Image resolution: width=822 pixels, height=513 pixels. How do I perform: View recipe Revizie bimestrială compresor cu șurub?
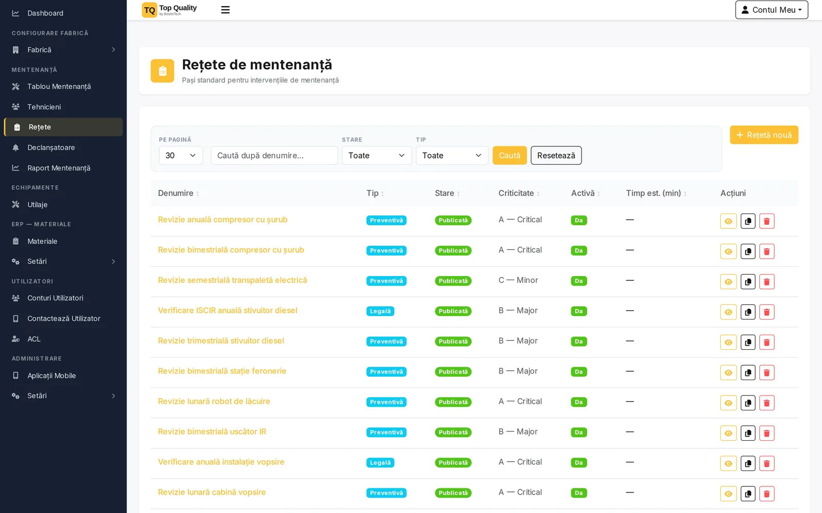(x=728, y=251)
